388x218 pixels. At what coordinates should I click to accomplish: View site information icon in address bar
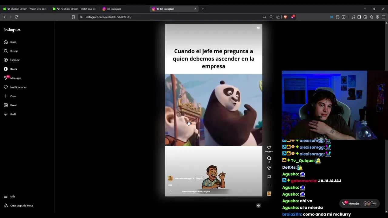pos(81,17)
